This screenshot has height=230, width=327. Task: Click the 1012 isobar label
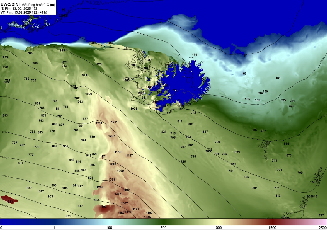(4, 157)
